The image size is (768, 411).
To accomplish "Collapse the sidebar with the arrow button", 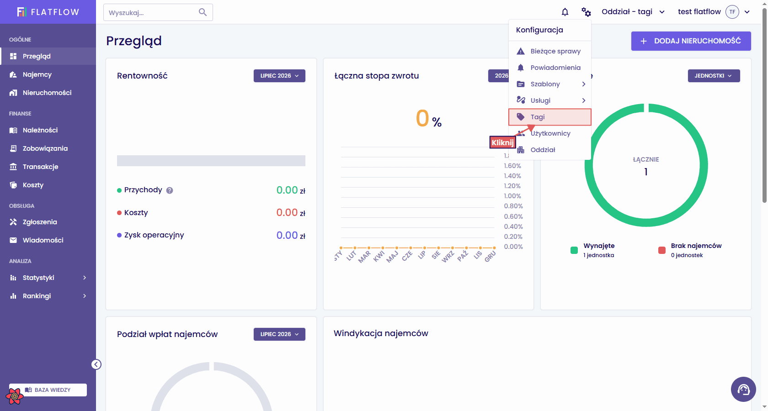I will click(x=96, y=364).
